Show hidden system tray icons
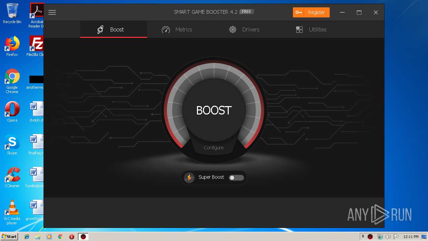This screenshot has height=241, width=428. pyautogui.click(x=363, y=236)
